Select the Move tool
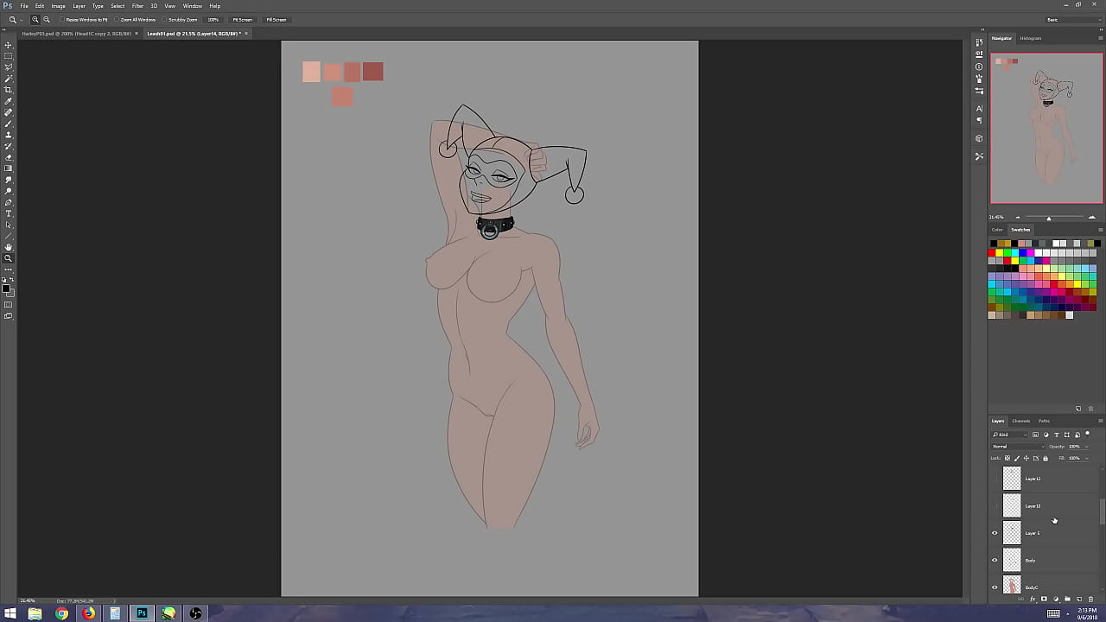Viewport: 1106px width, 622px height. [x=9, y=45]
